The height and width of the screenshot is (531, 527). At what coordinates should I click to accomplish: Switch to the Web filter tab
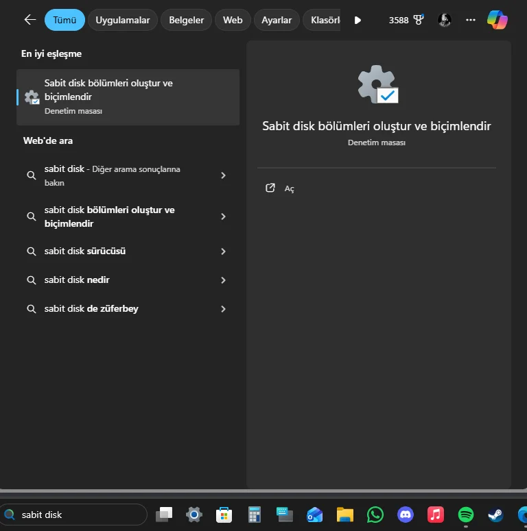(x=233, y=20)
